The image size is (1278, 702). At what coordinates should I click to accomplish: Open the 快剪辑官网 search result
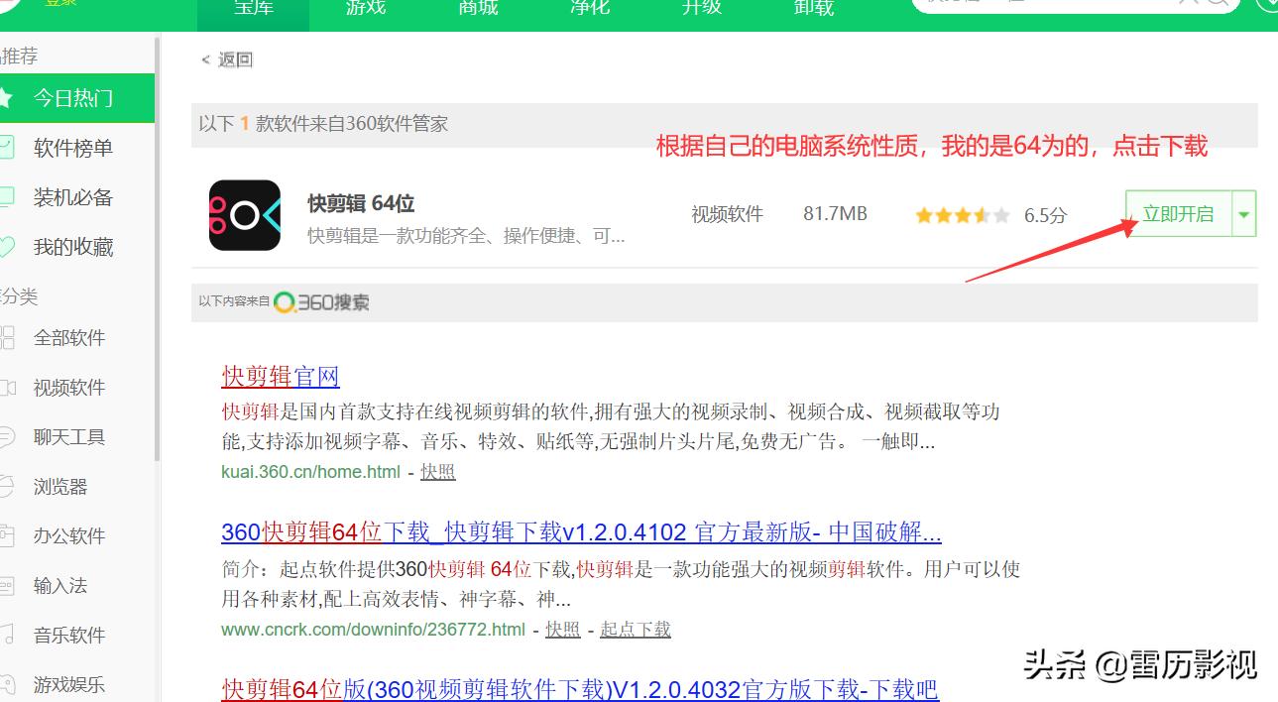[x=281, y=377]
